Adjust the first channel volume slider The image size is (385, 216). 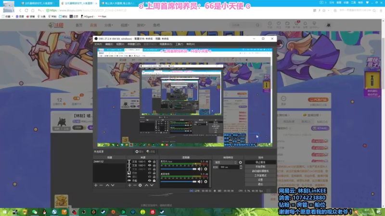179,169
